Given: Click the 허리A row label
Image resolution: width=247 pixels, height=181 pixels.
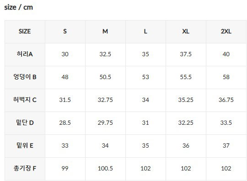Looking at the screenshot, I should tap(25, 54).
